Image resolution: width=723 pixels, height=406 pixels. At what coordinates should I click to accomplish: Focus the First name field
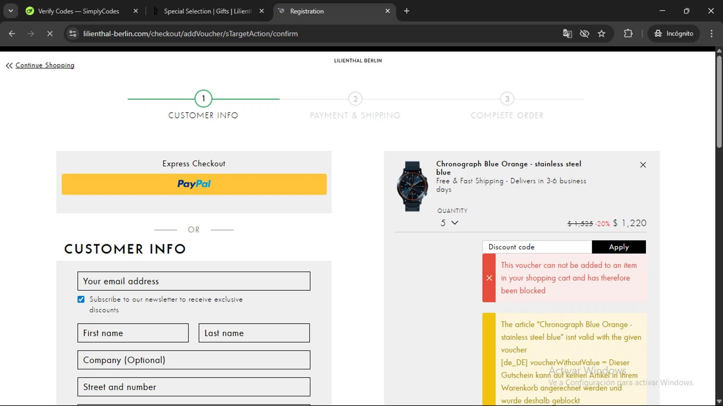133,333
